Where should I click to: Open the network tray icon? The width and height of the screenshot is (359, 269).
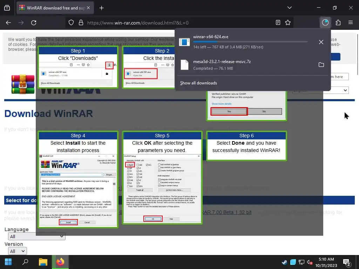pyautogui.click(x=302, y=262)
